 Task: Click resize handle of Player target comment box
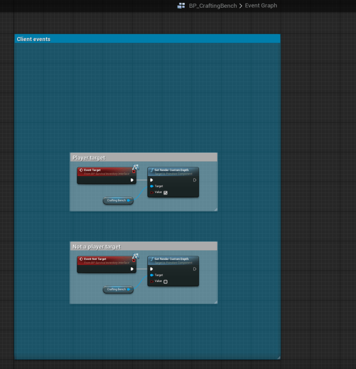(x=215, y=209)
